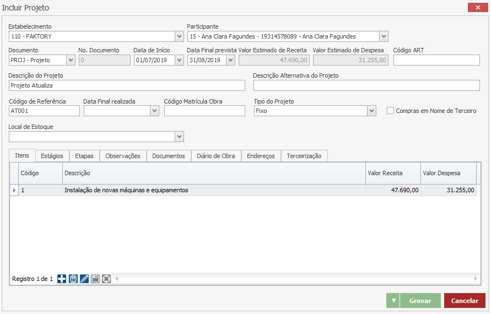Click the floppy disk save record icon
Image resolution: width=491 pixels, height=314 pixels.
tap(95, 279)
